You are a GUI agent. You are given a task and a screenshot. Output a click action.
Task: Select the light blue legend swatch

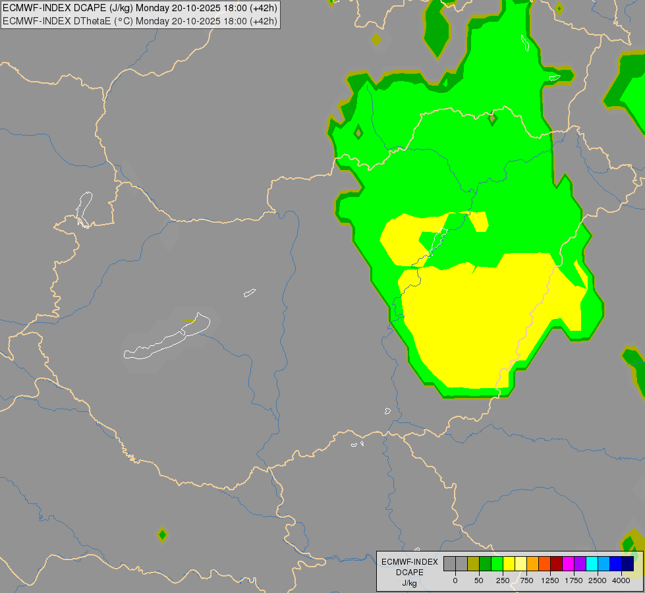(604, 563)
